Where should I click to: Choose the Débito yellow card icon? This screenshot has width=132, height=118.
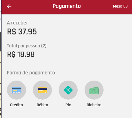(x=43, y=90)
